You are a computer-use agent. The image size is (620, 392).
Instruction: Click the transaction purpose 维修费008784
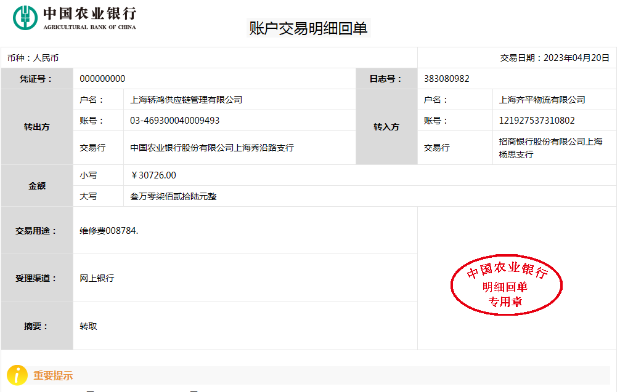coord(109,231)
